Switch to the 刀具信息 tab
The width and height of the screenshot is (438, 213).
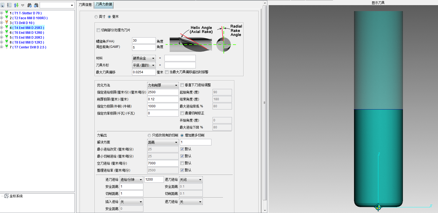[85, 5]
